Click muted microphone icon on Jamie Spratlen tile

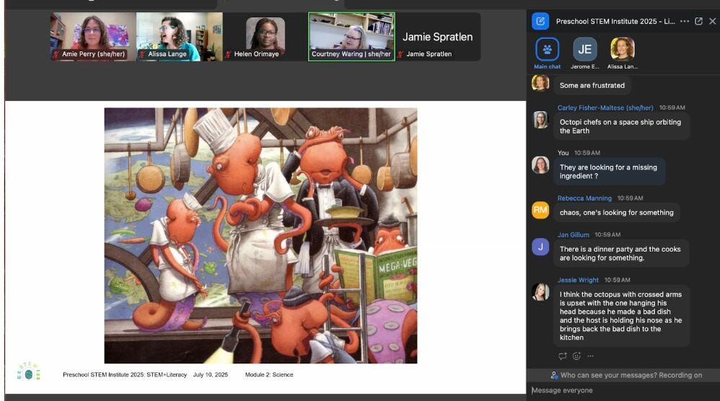pos(400,54)
